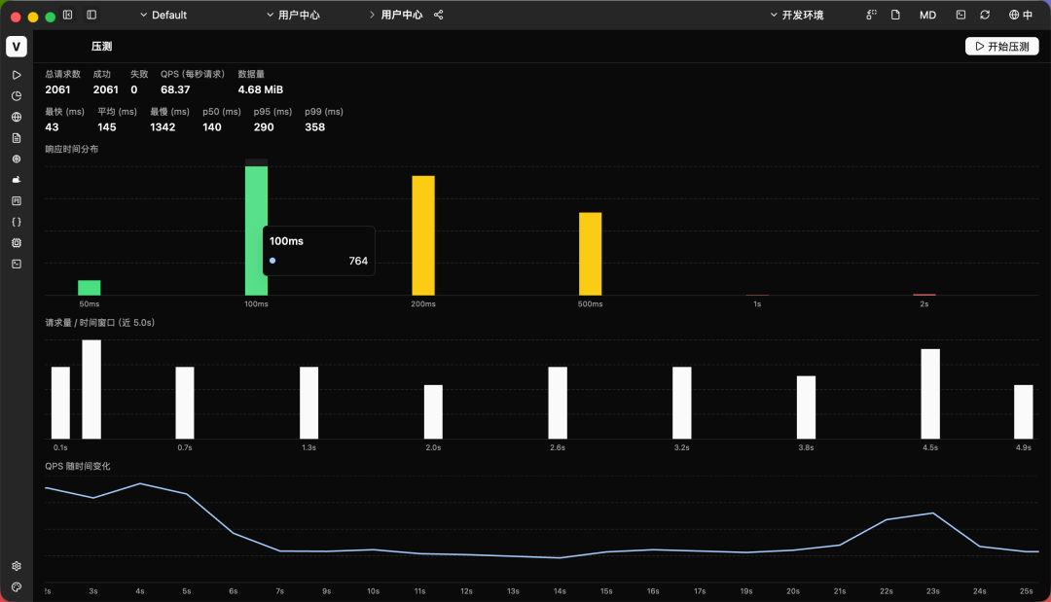Viewport: 1051px width, 602px height.
Task: Click the palette theme icon
Action: click(x=17, y=586)
